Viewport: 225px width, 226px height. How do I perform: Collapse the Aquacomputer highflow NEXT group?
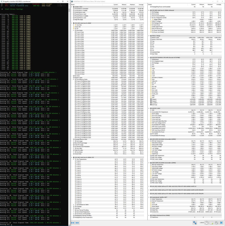[149, 197]
